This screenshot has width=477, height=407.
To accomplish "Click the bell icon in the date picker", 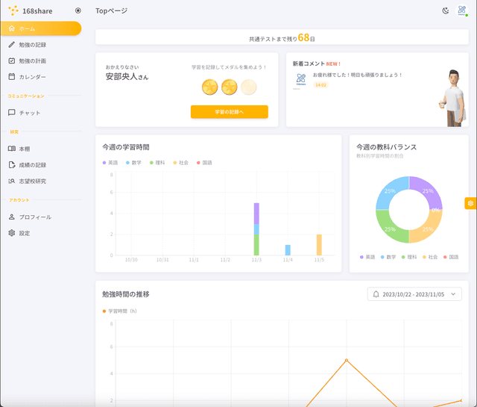I will (376, 294).
